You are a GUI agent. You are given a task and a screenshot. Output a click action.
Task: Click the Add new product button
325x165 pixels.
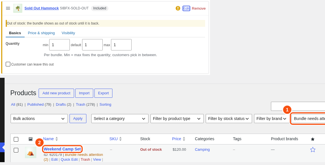56,93
